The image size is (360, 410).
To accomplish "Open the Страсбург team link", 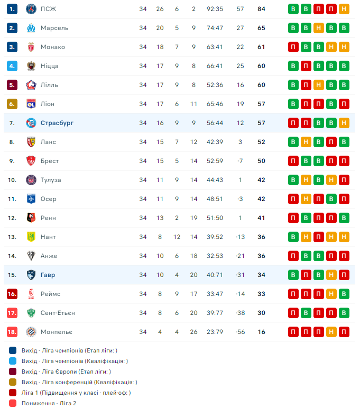I will click(x=57, y=123).
